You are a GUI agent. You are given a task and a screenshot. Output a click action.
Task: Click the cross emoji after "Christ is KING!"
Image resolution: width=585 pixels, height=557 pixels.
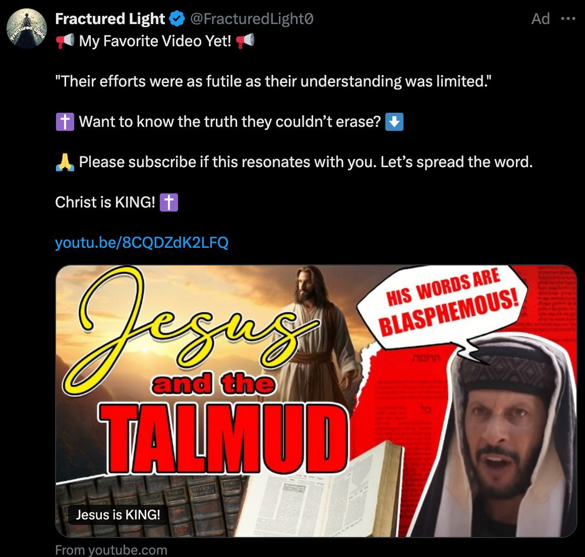pyautogui.click(x=168, y=202)
